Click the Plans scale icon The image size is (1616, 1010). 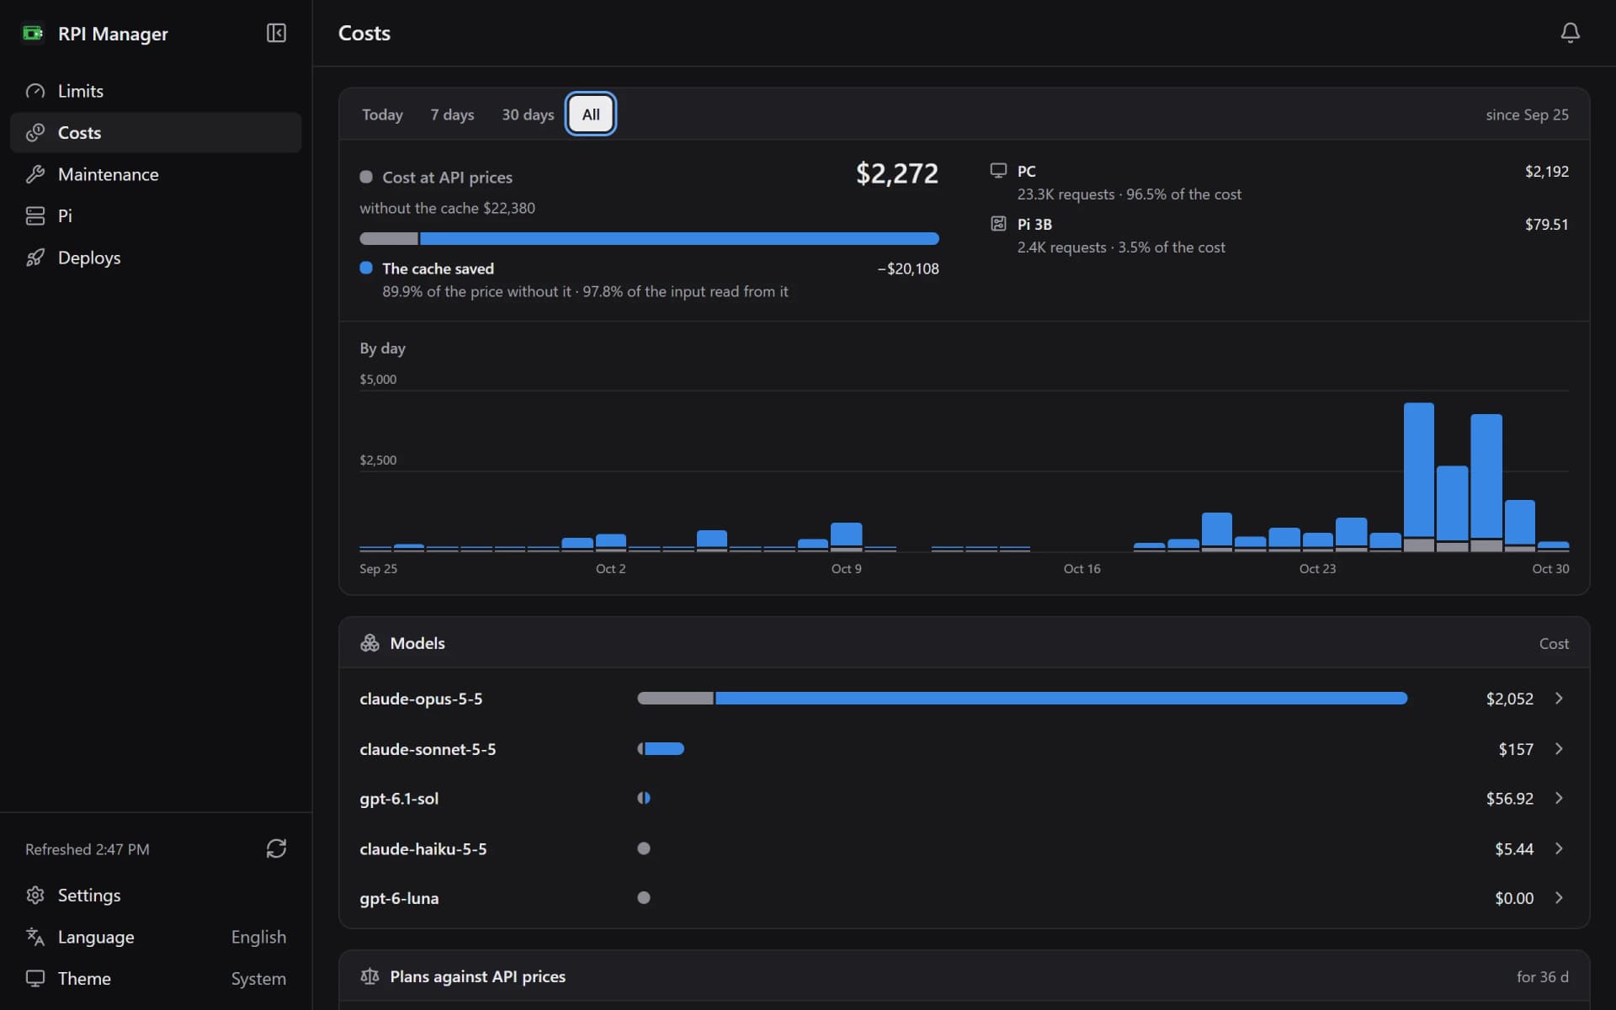pyautogui.click(x=369, y=976)
